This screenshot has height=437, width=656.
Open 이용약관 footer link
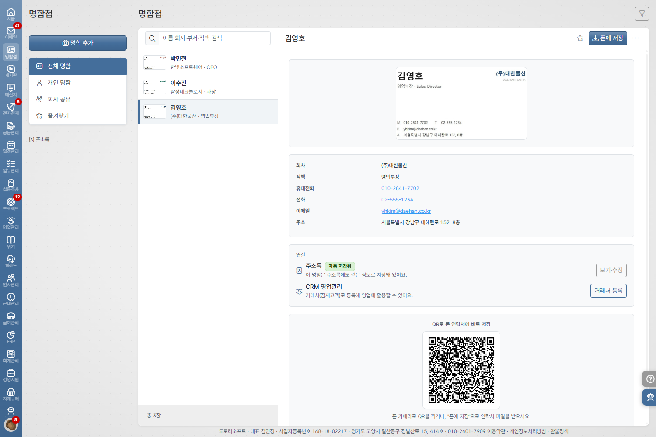[496, 431]
